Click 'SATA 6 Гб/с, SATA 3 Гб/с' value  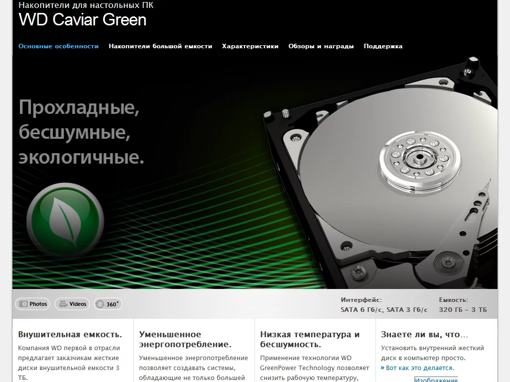coord(384,309)
